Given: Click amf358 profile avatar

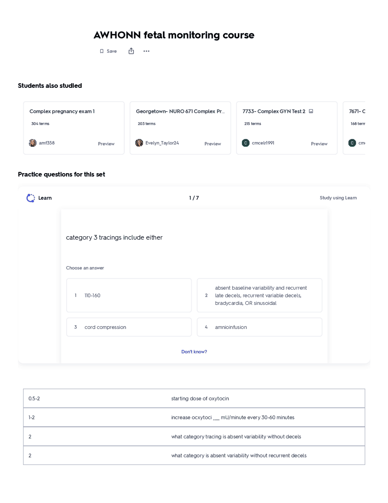Looking at the screenshot, I should [x=33, y=143].
